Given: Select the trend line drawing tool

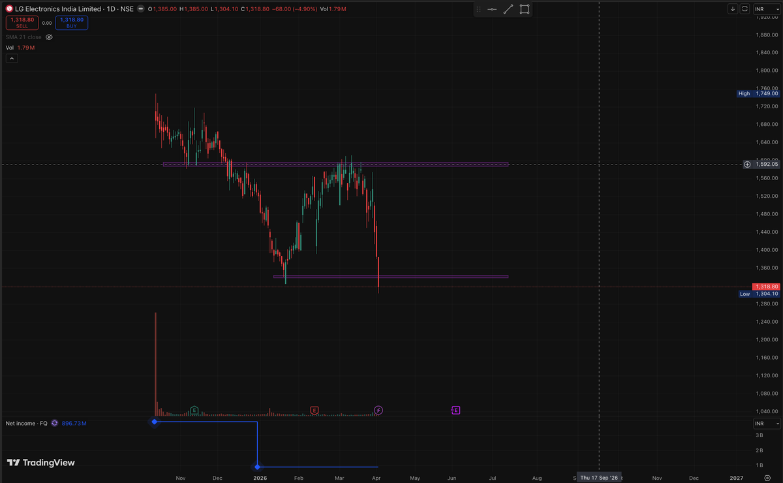Looking at the screenshot, I should tap(508, 9).
